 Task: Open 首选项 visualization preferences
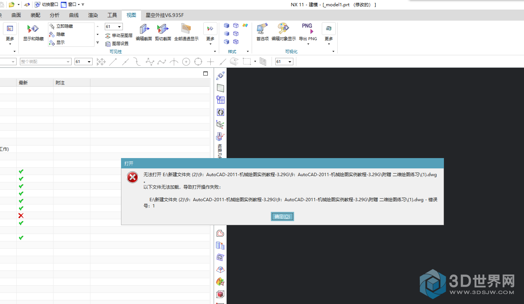pyautogui.click(x=262, y=32)
